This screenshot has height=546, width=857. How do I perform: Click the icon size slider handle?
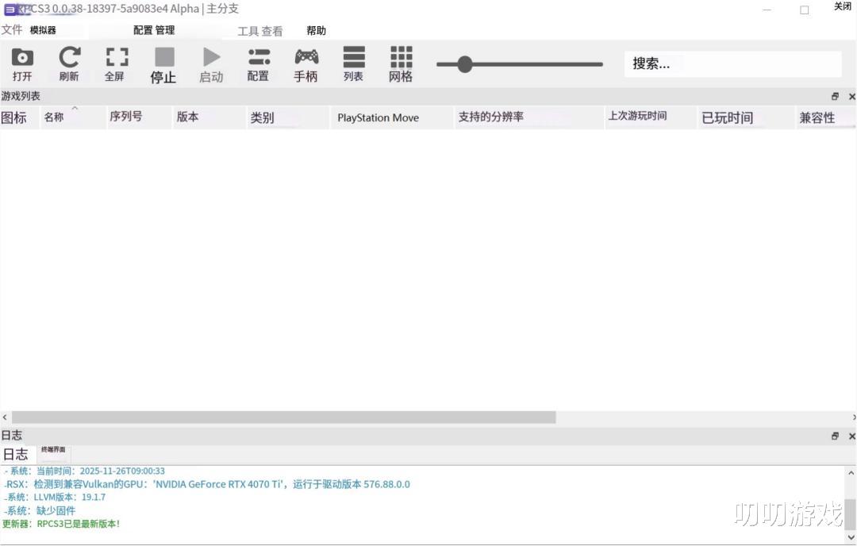pyautogui.click(x=464, y=64)
